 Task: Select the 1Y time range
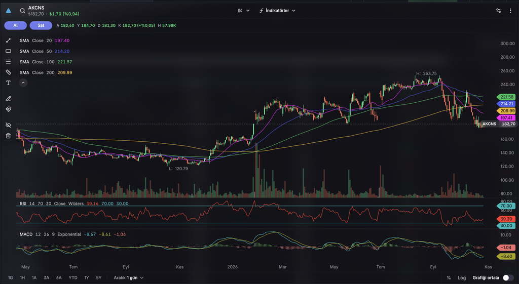(x=86, y=278)
